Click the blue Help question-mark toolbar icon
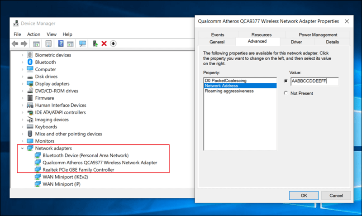362x216 pixels. pyautogui.click(x=61, y=43)
